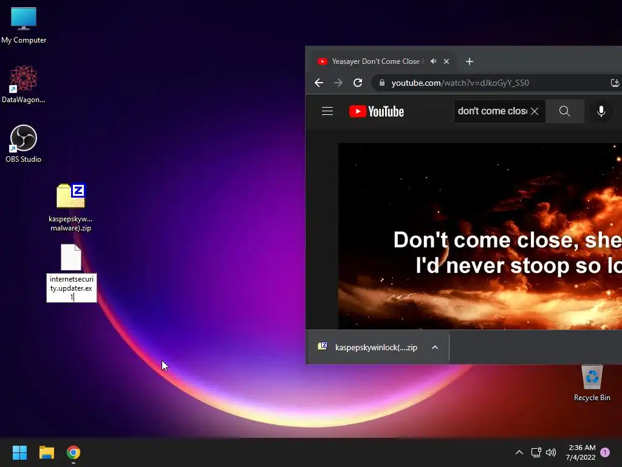Screen dimensions: 622x467
Task: View site info via the lock icon
Action: [382, 83]
